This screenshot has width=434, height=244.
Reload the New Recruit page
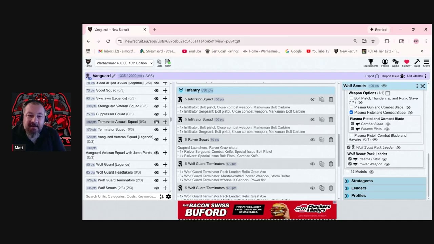[x=108, y=41]
